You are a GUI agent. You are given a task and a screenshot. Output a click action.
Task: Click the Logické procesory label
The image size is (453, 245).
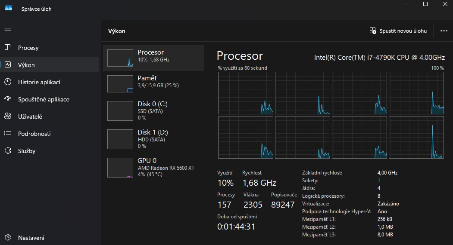coord(323,196)
